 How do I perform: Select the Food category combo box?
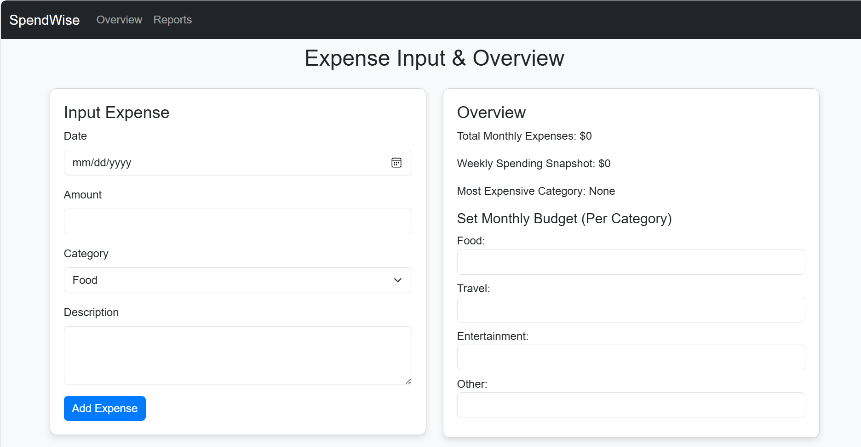[238, 280]
